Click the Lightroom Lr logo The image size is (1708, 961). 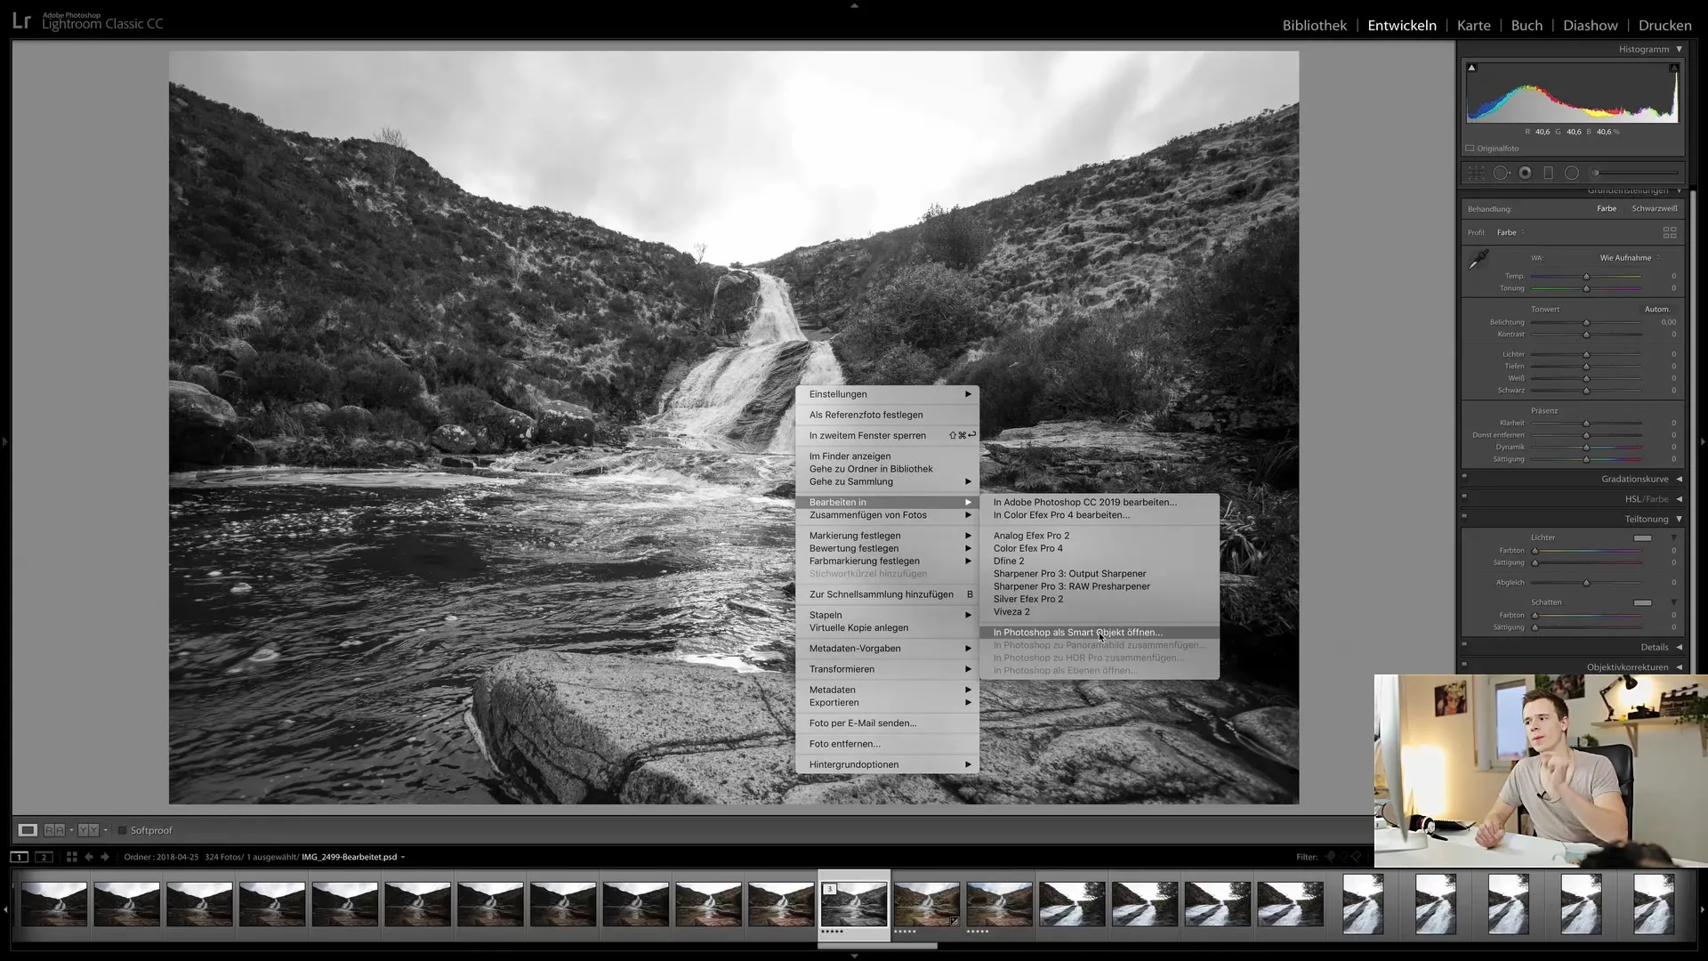click(21, 20)
